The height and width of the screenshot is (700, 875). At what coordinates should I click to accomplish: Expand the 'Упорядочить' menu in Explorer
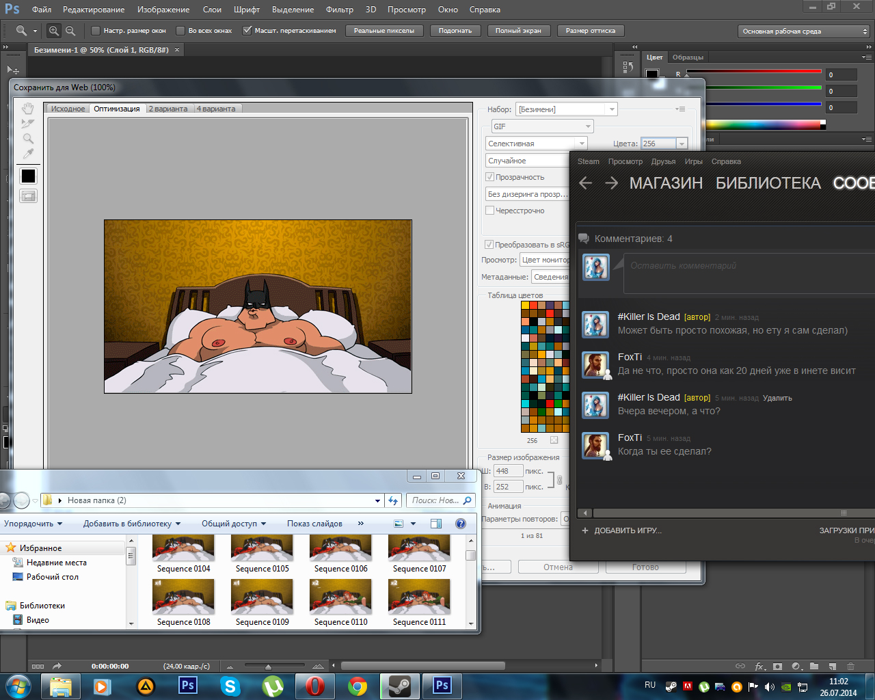(x=33, y=524)
